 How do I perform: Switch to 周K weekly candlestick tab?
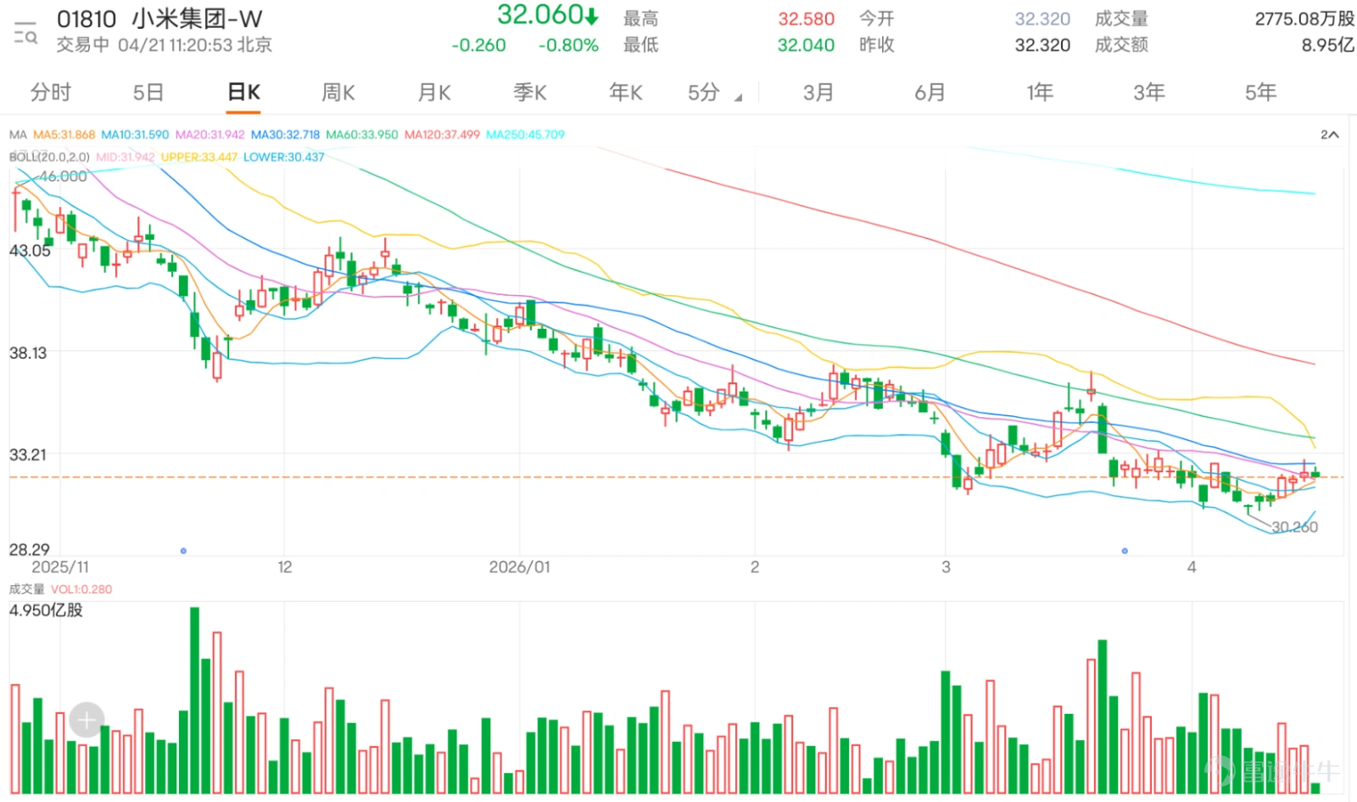pyautogui.click(x=338, y=92)
